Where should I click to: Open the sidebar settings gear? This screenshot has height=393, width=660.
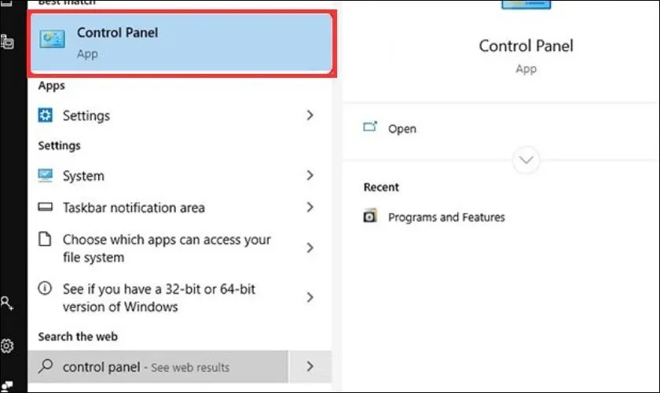pos(7,345)
